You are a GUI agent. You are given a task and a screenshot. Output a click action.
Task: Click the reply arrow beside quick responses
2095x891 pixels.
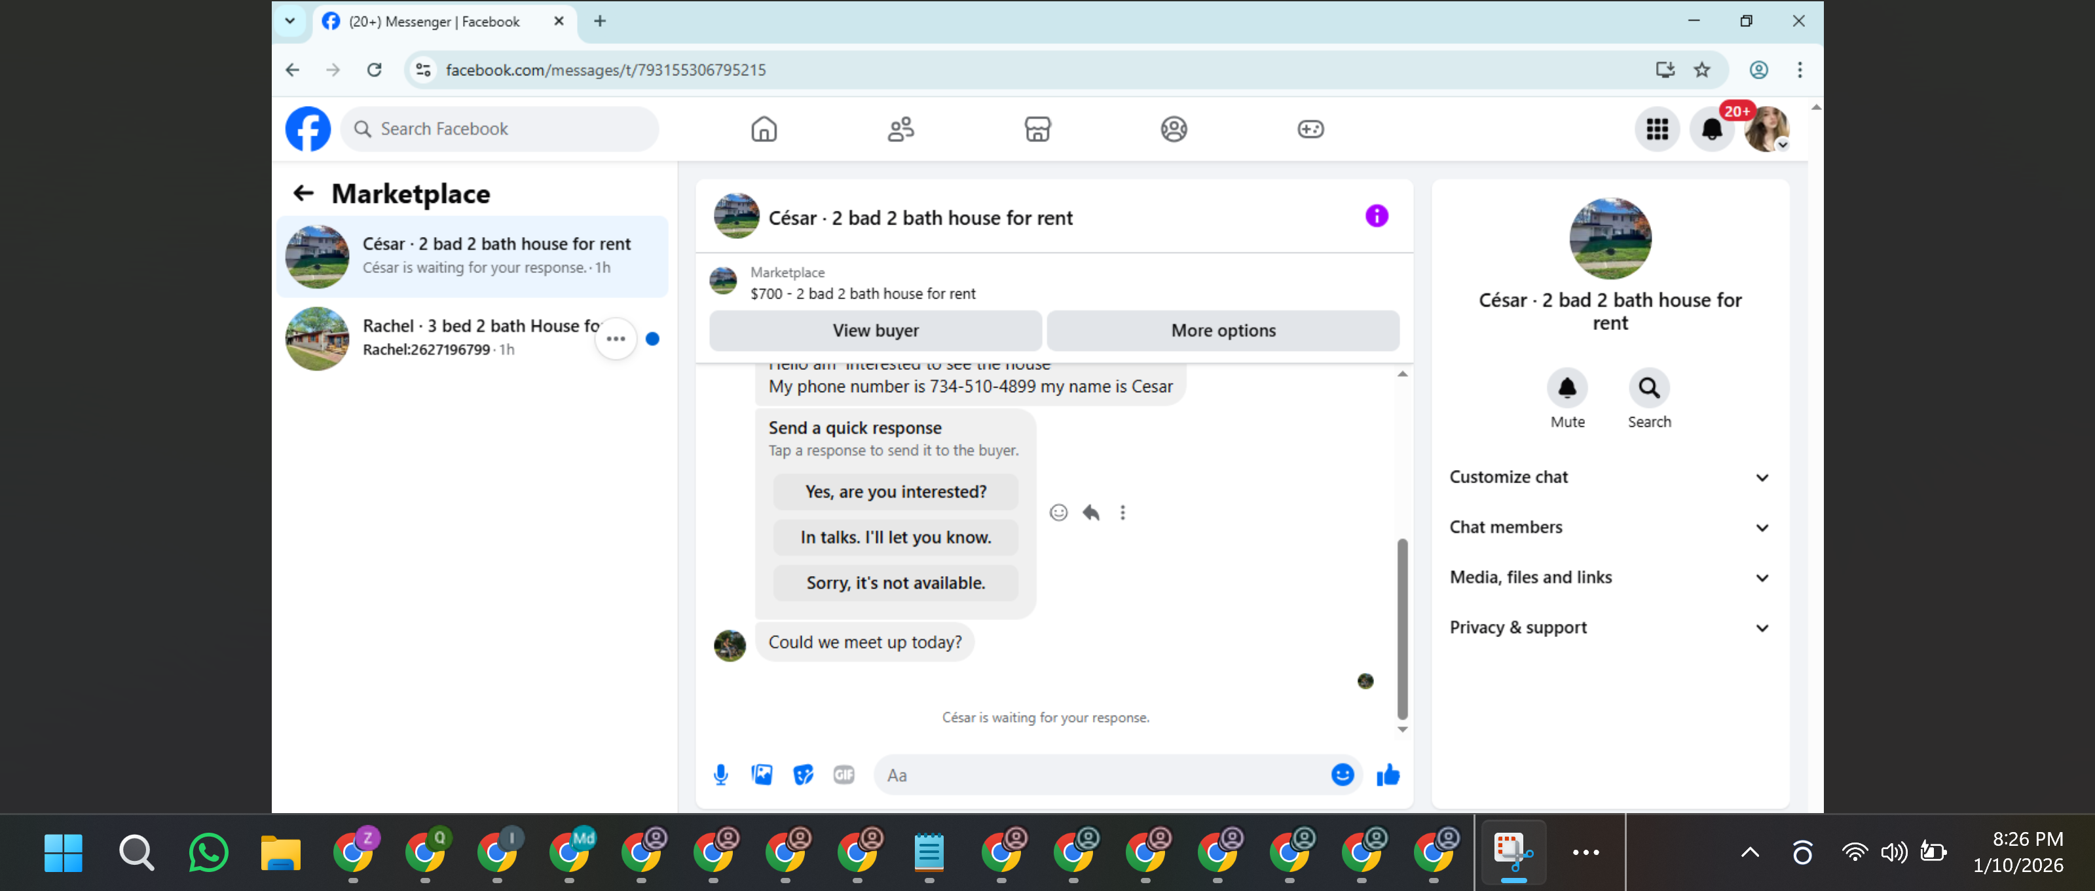click(x=1090, y=512)
